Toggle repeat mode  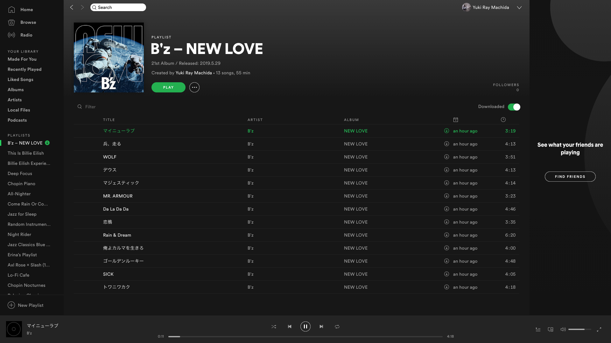(x=337, y=326)
